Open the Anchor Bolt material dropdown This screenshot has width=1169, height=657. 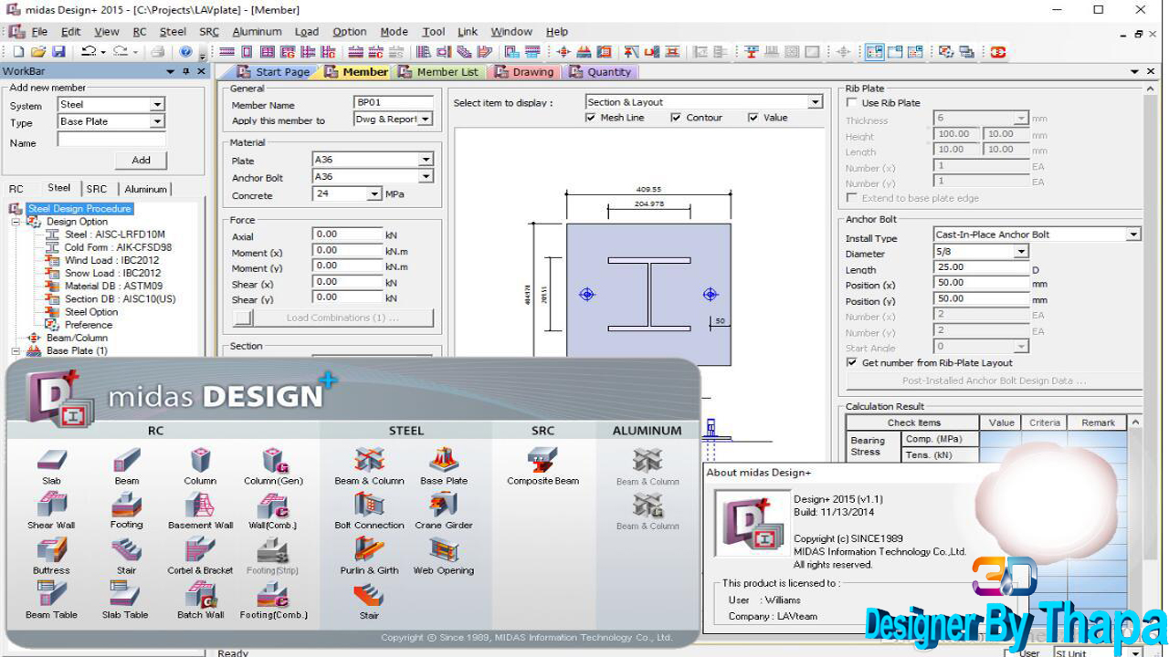coord(426,177)
